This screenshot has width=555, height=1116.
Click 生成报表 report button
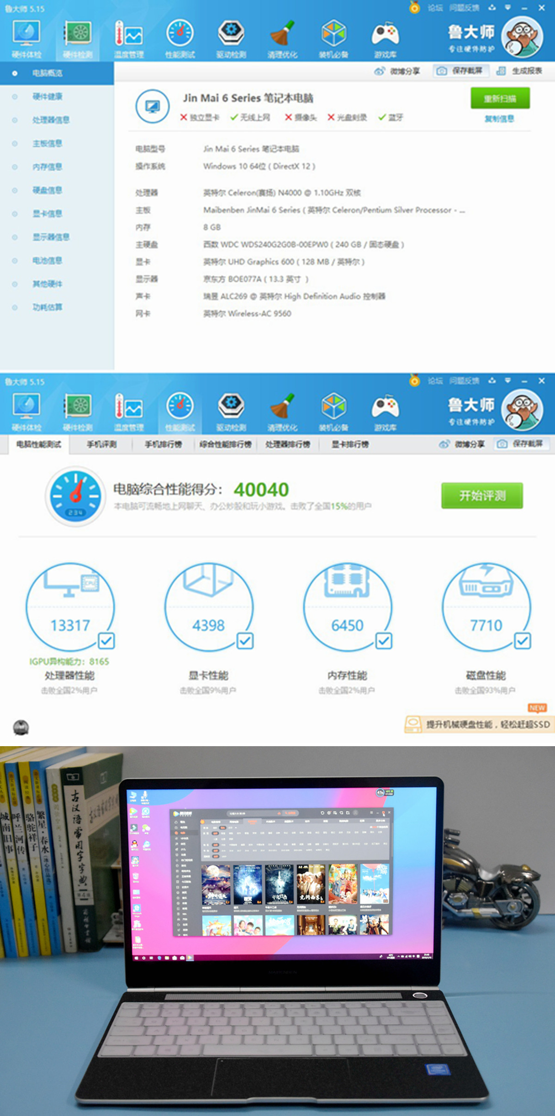click(x=519, y=71)
